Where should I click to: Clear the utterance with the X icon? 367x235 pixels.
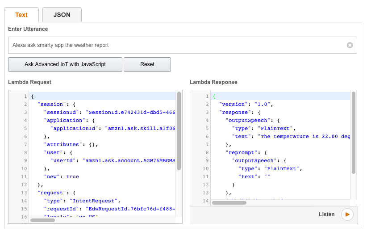coord(350,45)
